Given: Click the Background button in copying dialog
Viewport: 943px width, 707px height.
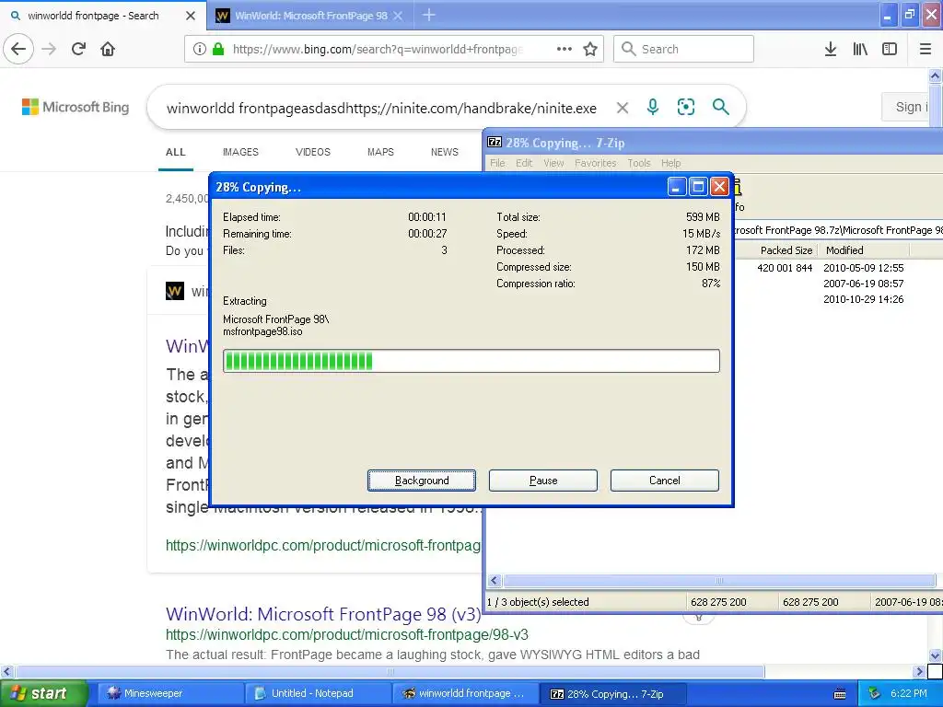Looking at the screenshot, I should [x=422, y=481].
